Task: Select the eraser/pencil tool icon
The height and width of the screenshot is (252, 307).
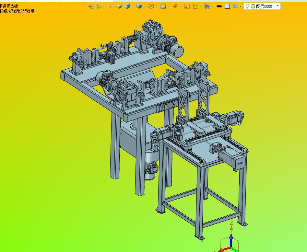Action: click(111, 6)
